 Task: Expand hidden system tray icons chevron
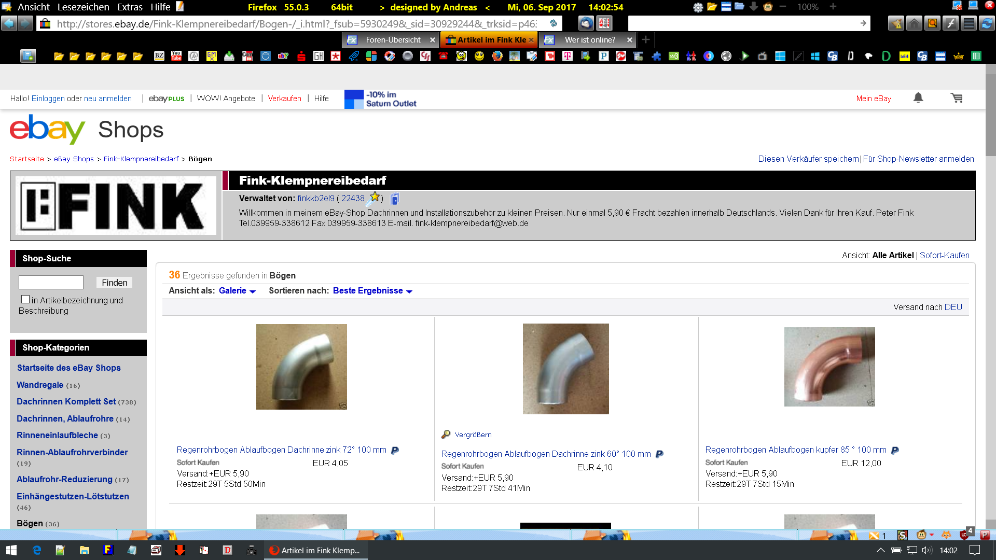coord(880,550)
